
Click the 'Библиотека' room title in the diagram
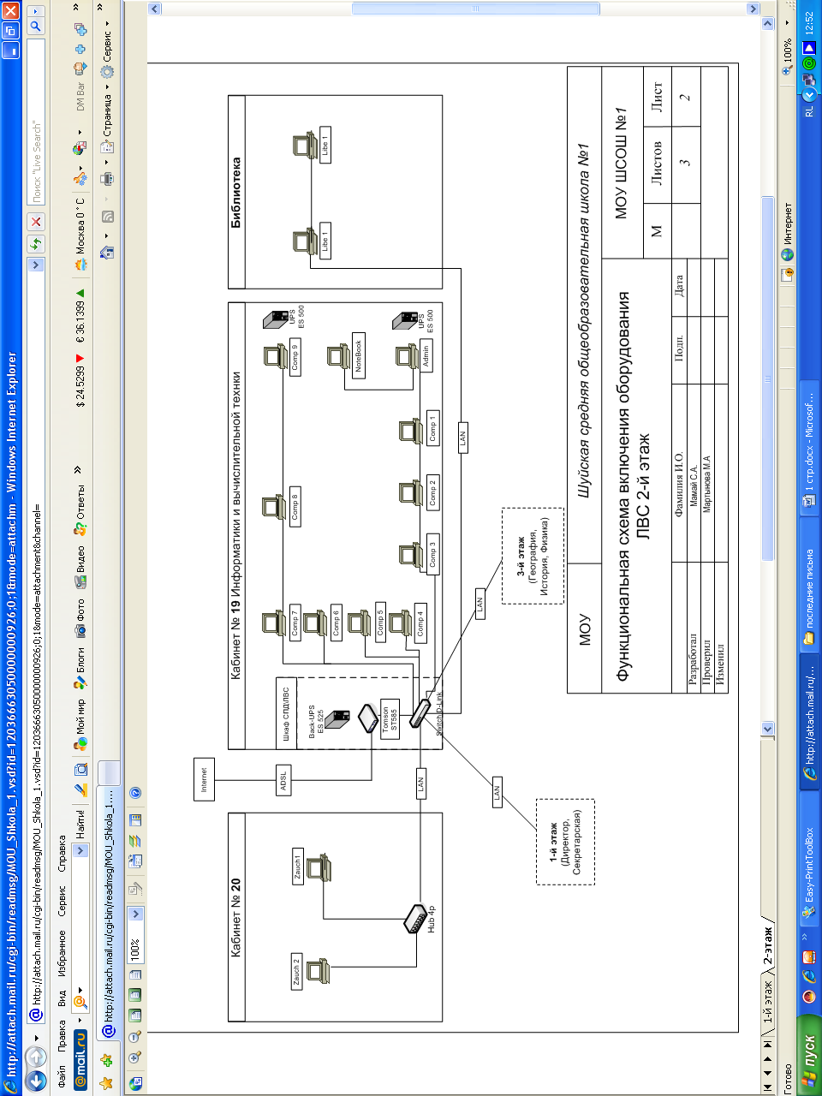[237, 192]
